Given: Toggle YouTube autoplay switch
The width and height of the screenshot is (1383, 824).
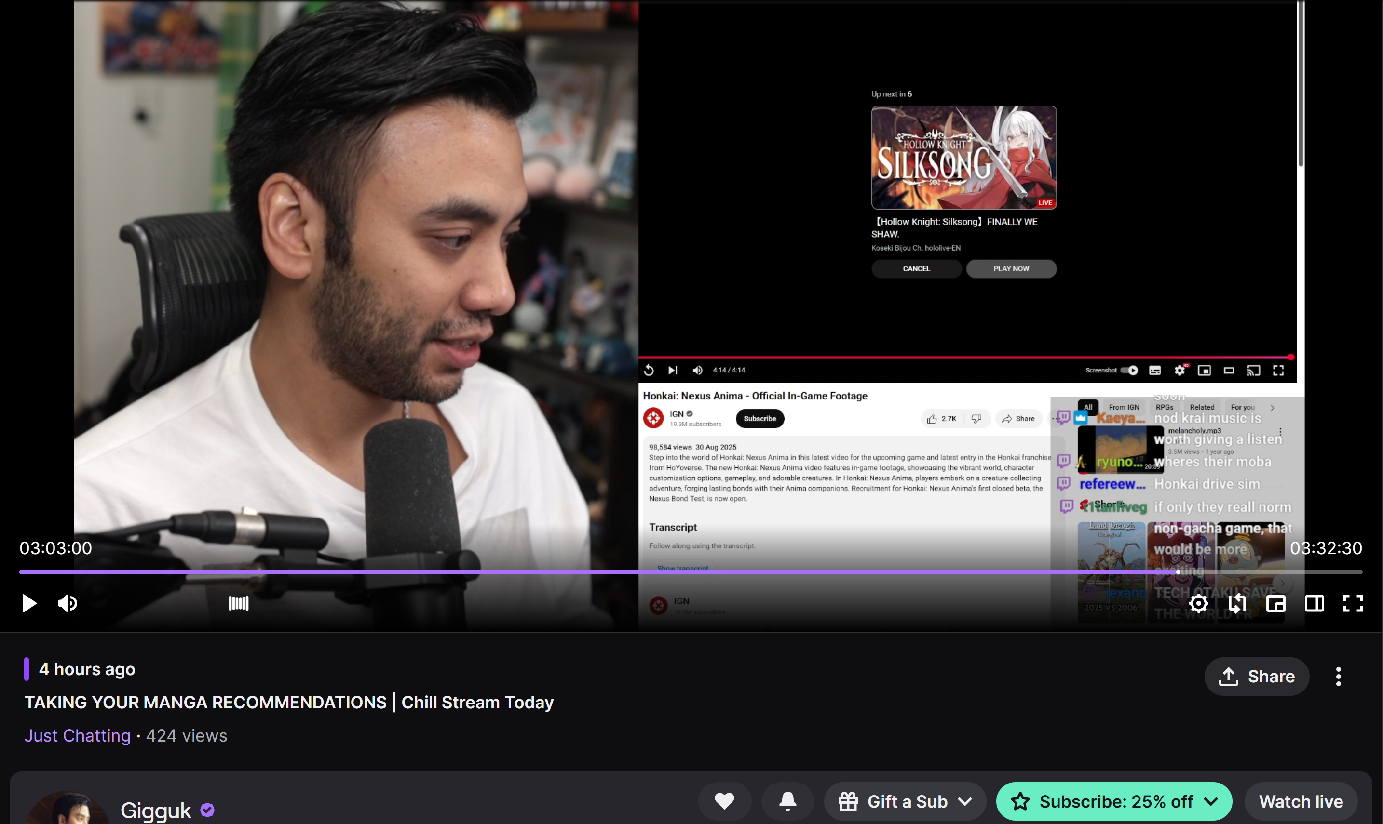Looking at the screenshot, I should pyautogui.click(x=1128, y=370).
